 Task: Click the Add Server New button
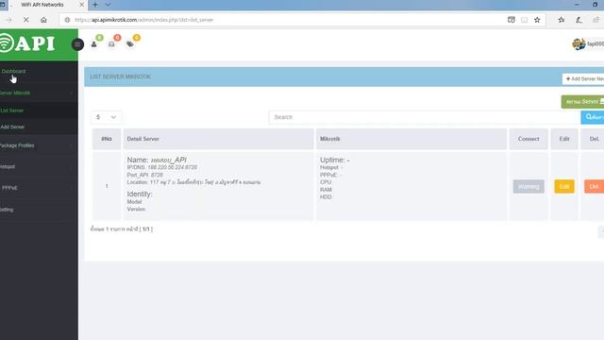(583, 78)
